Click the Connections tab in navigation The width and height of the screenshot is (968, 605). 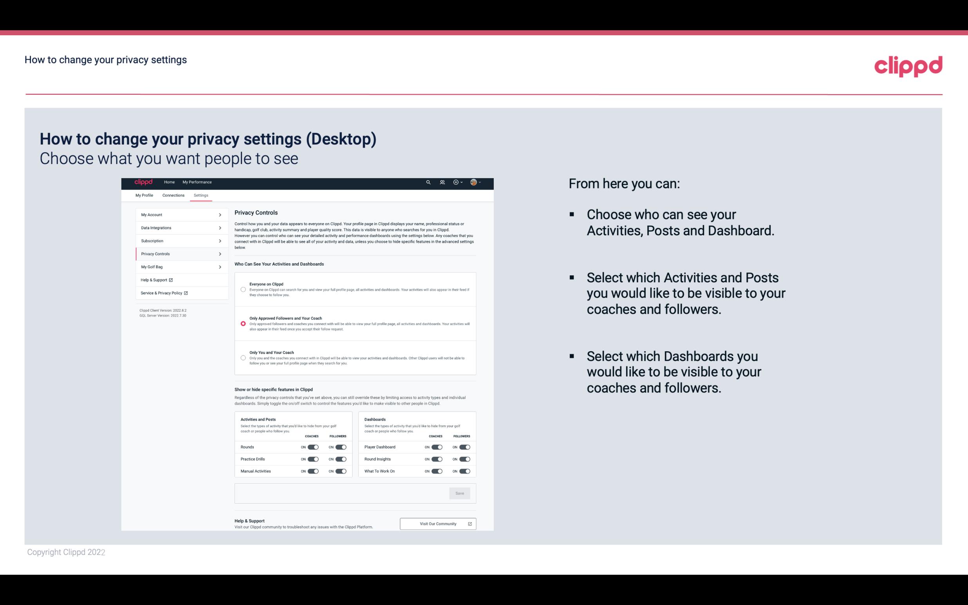coord(173,195)
